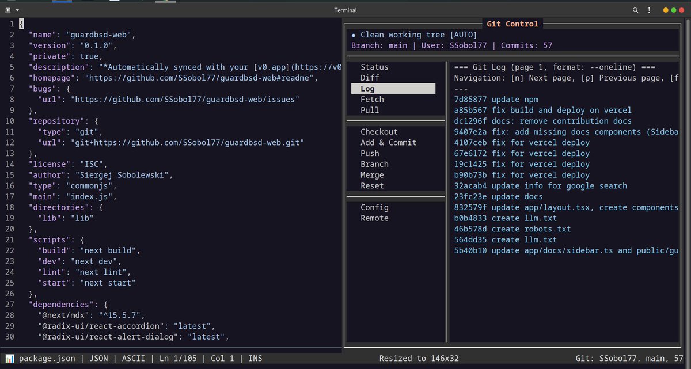Select Reset in Git Control
Viewport: 691px width, 369px height.
[372, 186]
